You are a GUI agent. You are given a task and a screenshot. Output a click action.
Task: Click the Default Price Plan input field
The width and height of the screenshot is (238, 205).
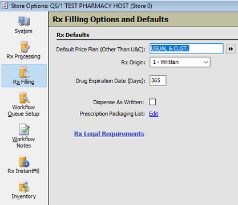tap(186, 48)
